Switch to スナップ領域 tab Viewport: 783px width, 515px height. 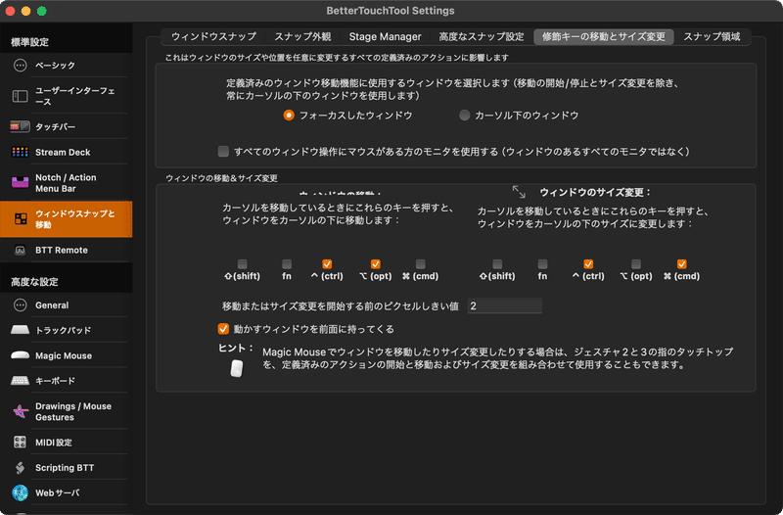coord(712,36)
